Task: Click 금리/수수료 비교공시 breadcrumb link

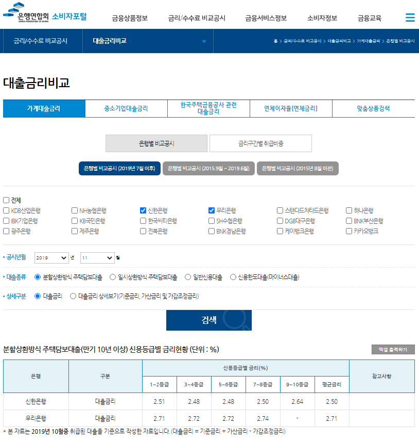Action: click(302, 41)
